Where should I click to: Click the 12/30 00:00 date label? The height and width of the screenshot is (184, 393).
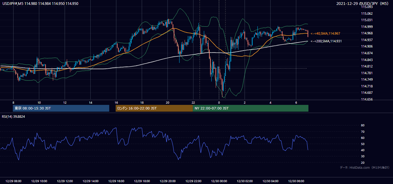tap(219, 181)
